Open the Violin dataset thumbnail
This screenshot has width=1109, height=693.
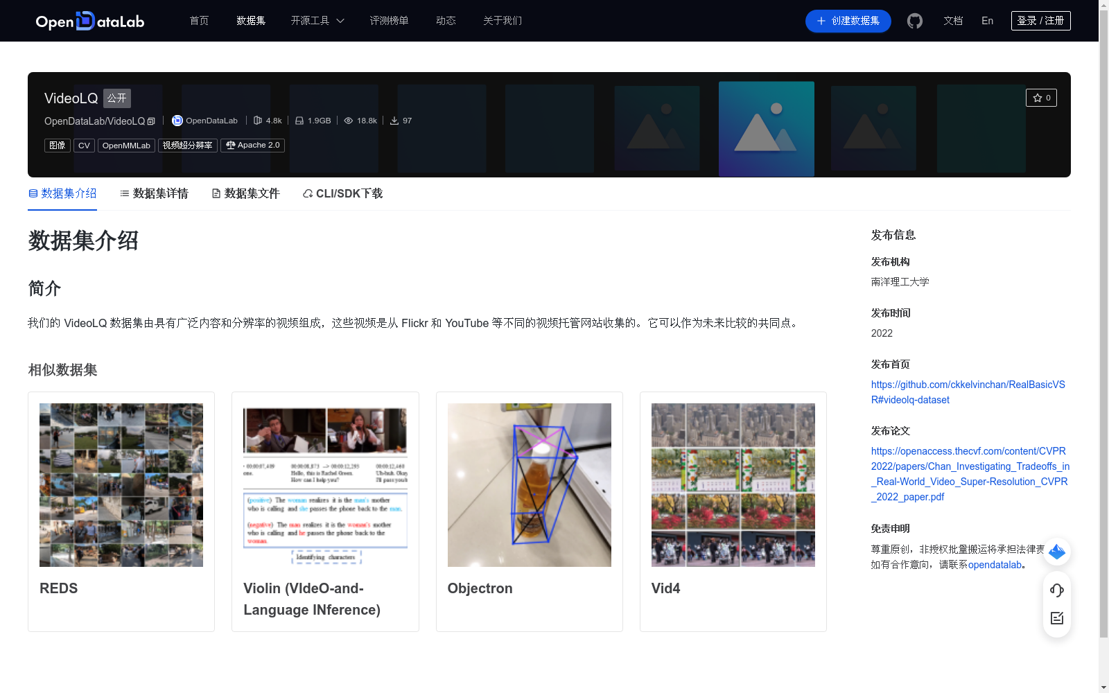tap(325, 485)
